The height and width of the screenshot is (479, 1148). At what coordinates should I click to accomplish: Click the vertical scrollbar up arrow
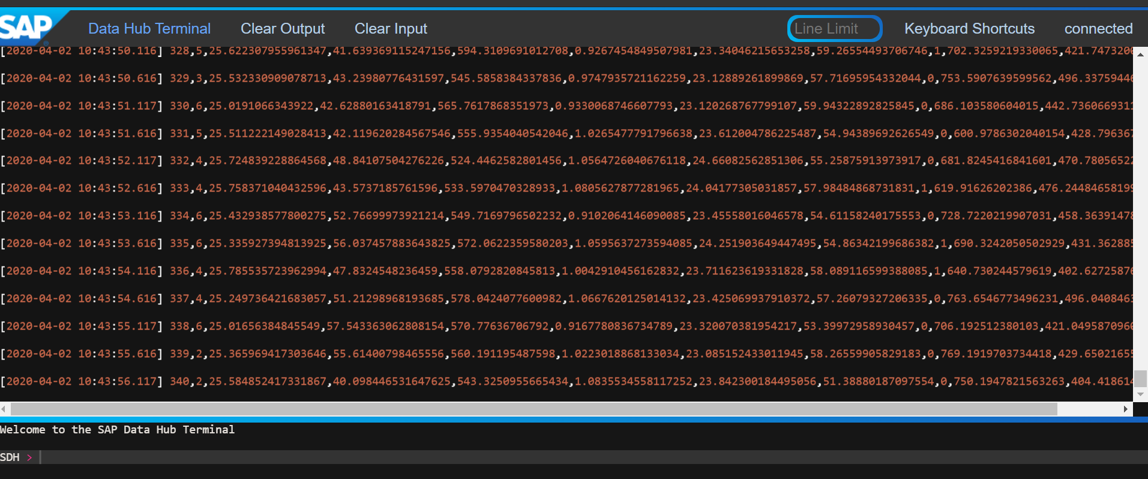(1140, 54)
